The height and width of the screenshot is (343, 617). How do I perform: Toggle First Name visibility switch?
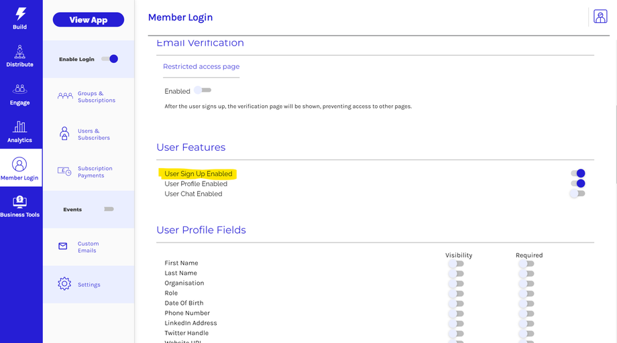[x=456, y=263]
